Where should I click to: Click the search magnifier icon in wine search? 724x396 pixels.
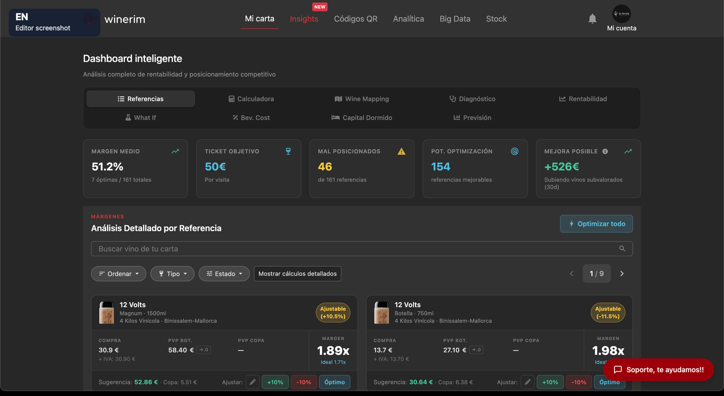[x=622, y=249]
